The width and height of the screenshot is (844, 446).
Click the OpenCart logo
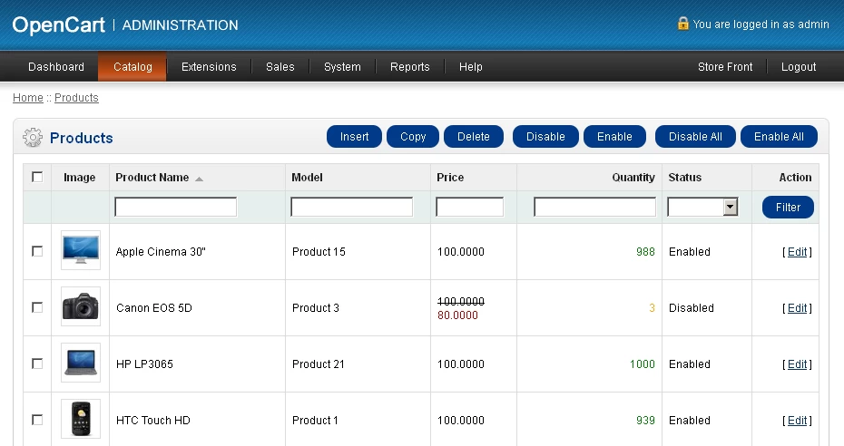point(58,24)
